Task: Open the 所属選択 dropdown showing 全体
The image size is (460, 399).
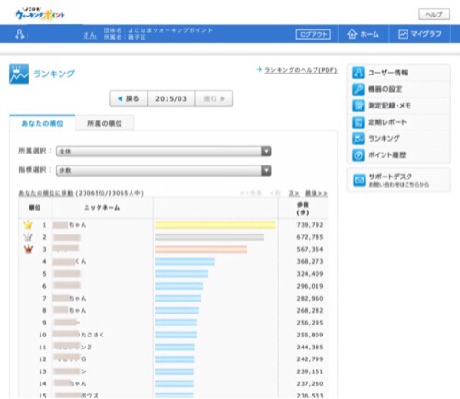Action: pyautogui.click(x=164, y=151)
